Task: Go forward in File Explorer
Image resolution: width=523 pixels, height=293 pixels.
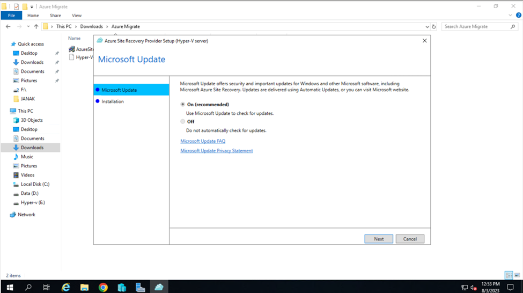Action: 19,26
